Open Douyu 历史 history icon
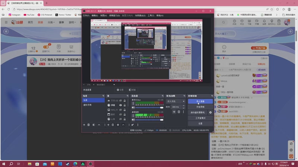298x167 pixels. 234,22
